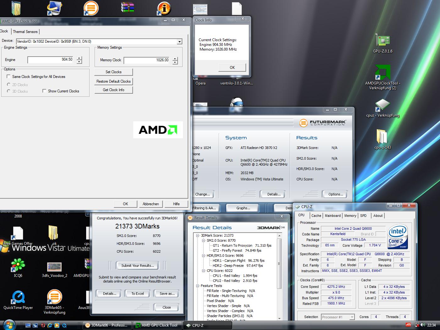Launch QuickTime Player from desktop

click(18, 300)
